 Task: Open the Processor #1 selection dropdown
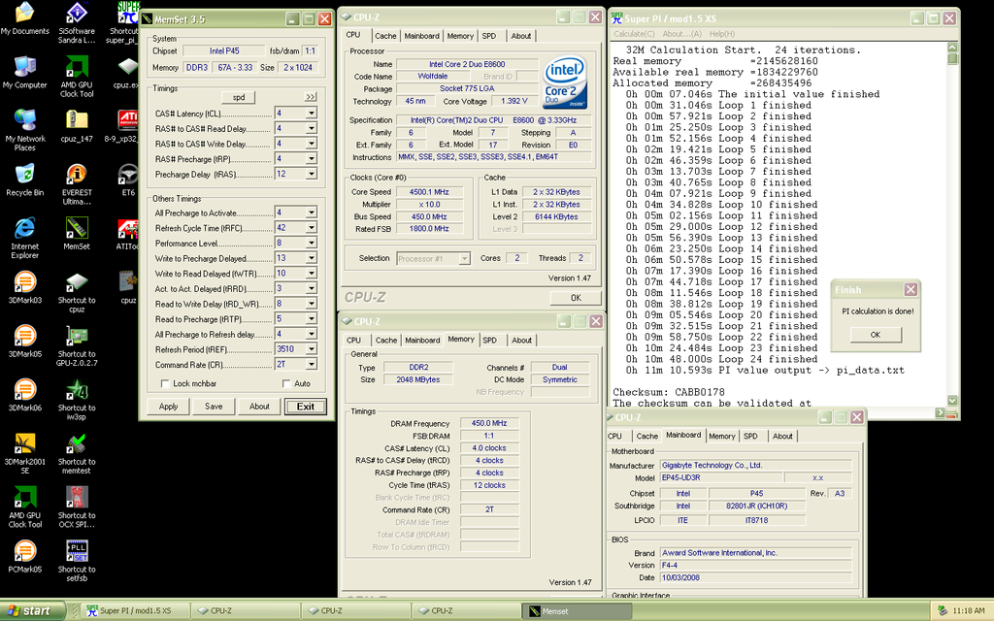[x=465, y=259]
